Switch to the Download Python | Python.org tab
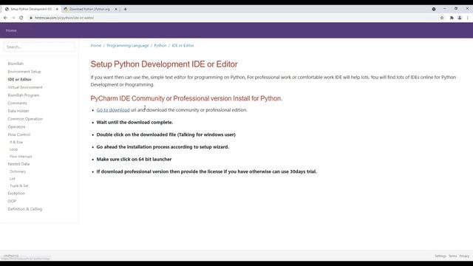 point(89,10)
